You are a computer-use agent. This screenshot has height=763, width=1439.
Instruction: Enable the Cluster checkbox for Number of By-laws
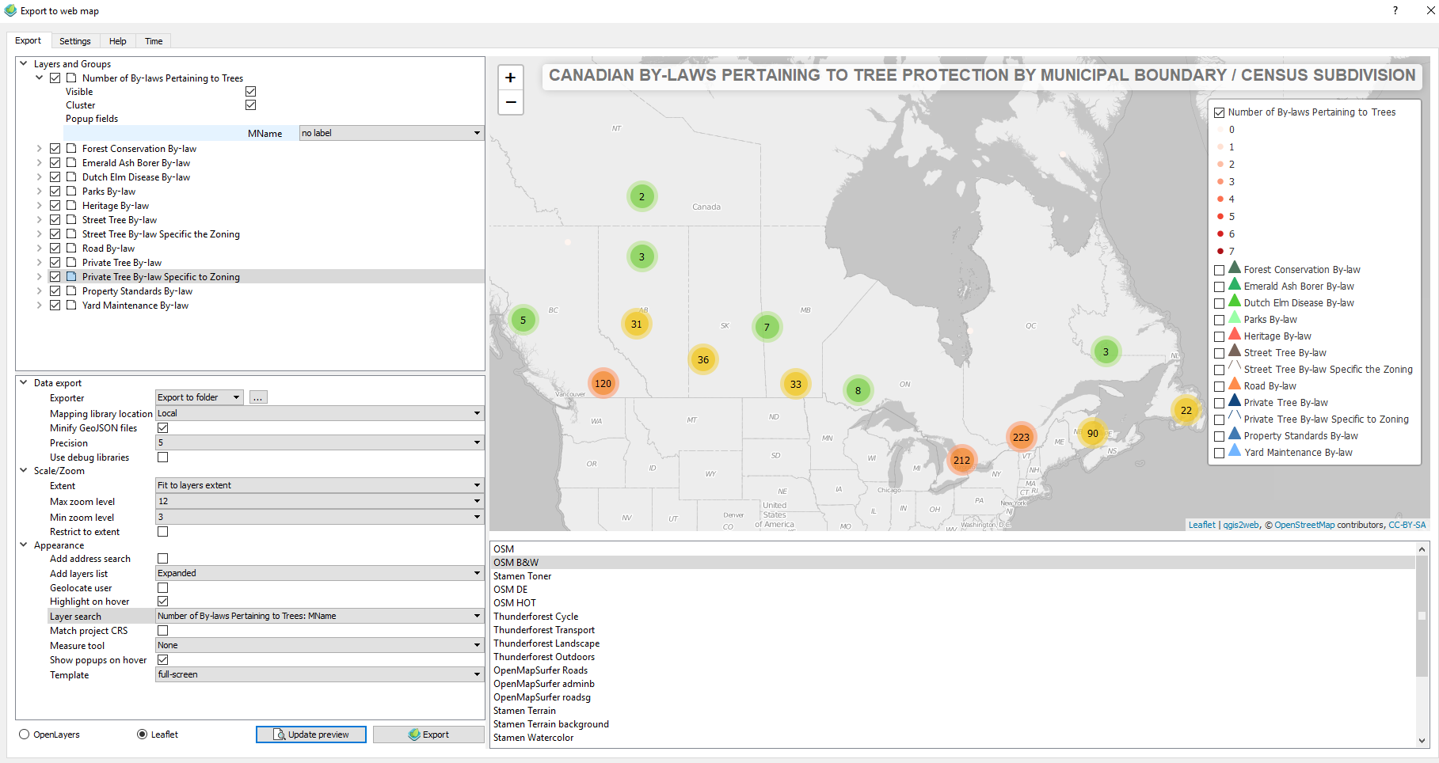(x=250, y=104)
